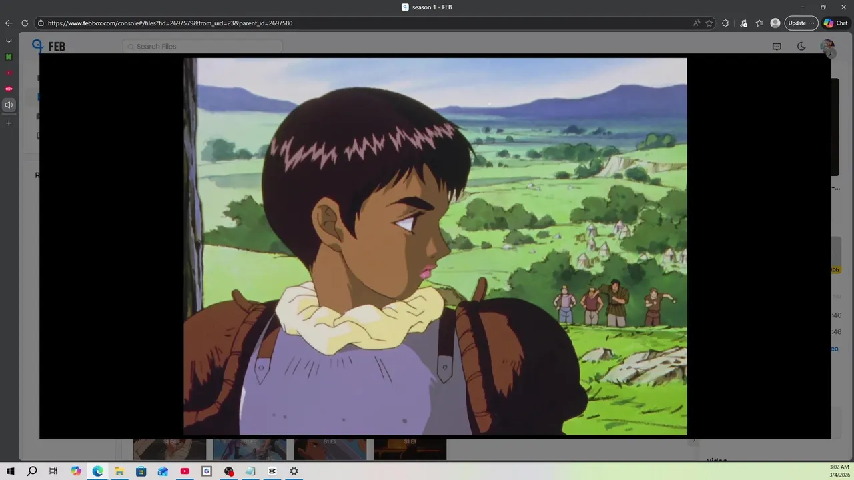Open the media control music-note icon

tap(743, 23)
